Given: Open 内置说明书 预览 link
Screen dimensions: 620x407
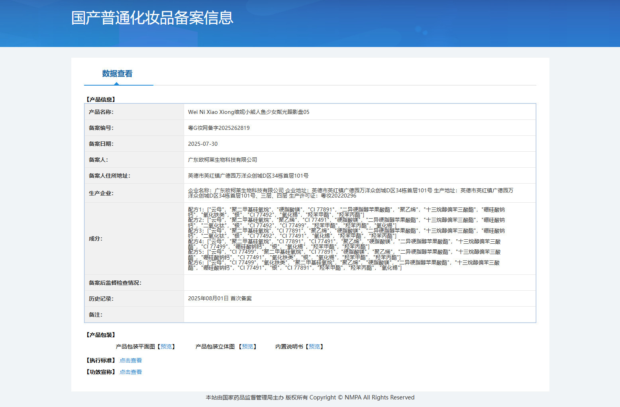Looking at the screenshot, I should (x=314, y=347).
